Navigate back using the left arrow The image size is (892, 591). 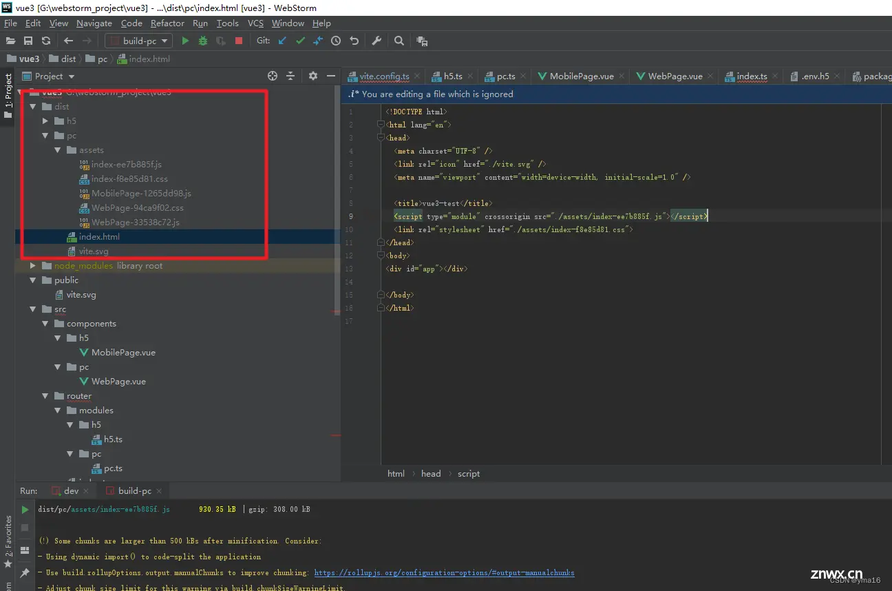point(68,41)
